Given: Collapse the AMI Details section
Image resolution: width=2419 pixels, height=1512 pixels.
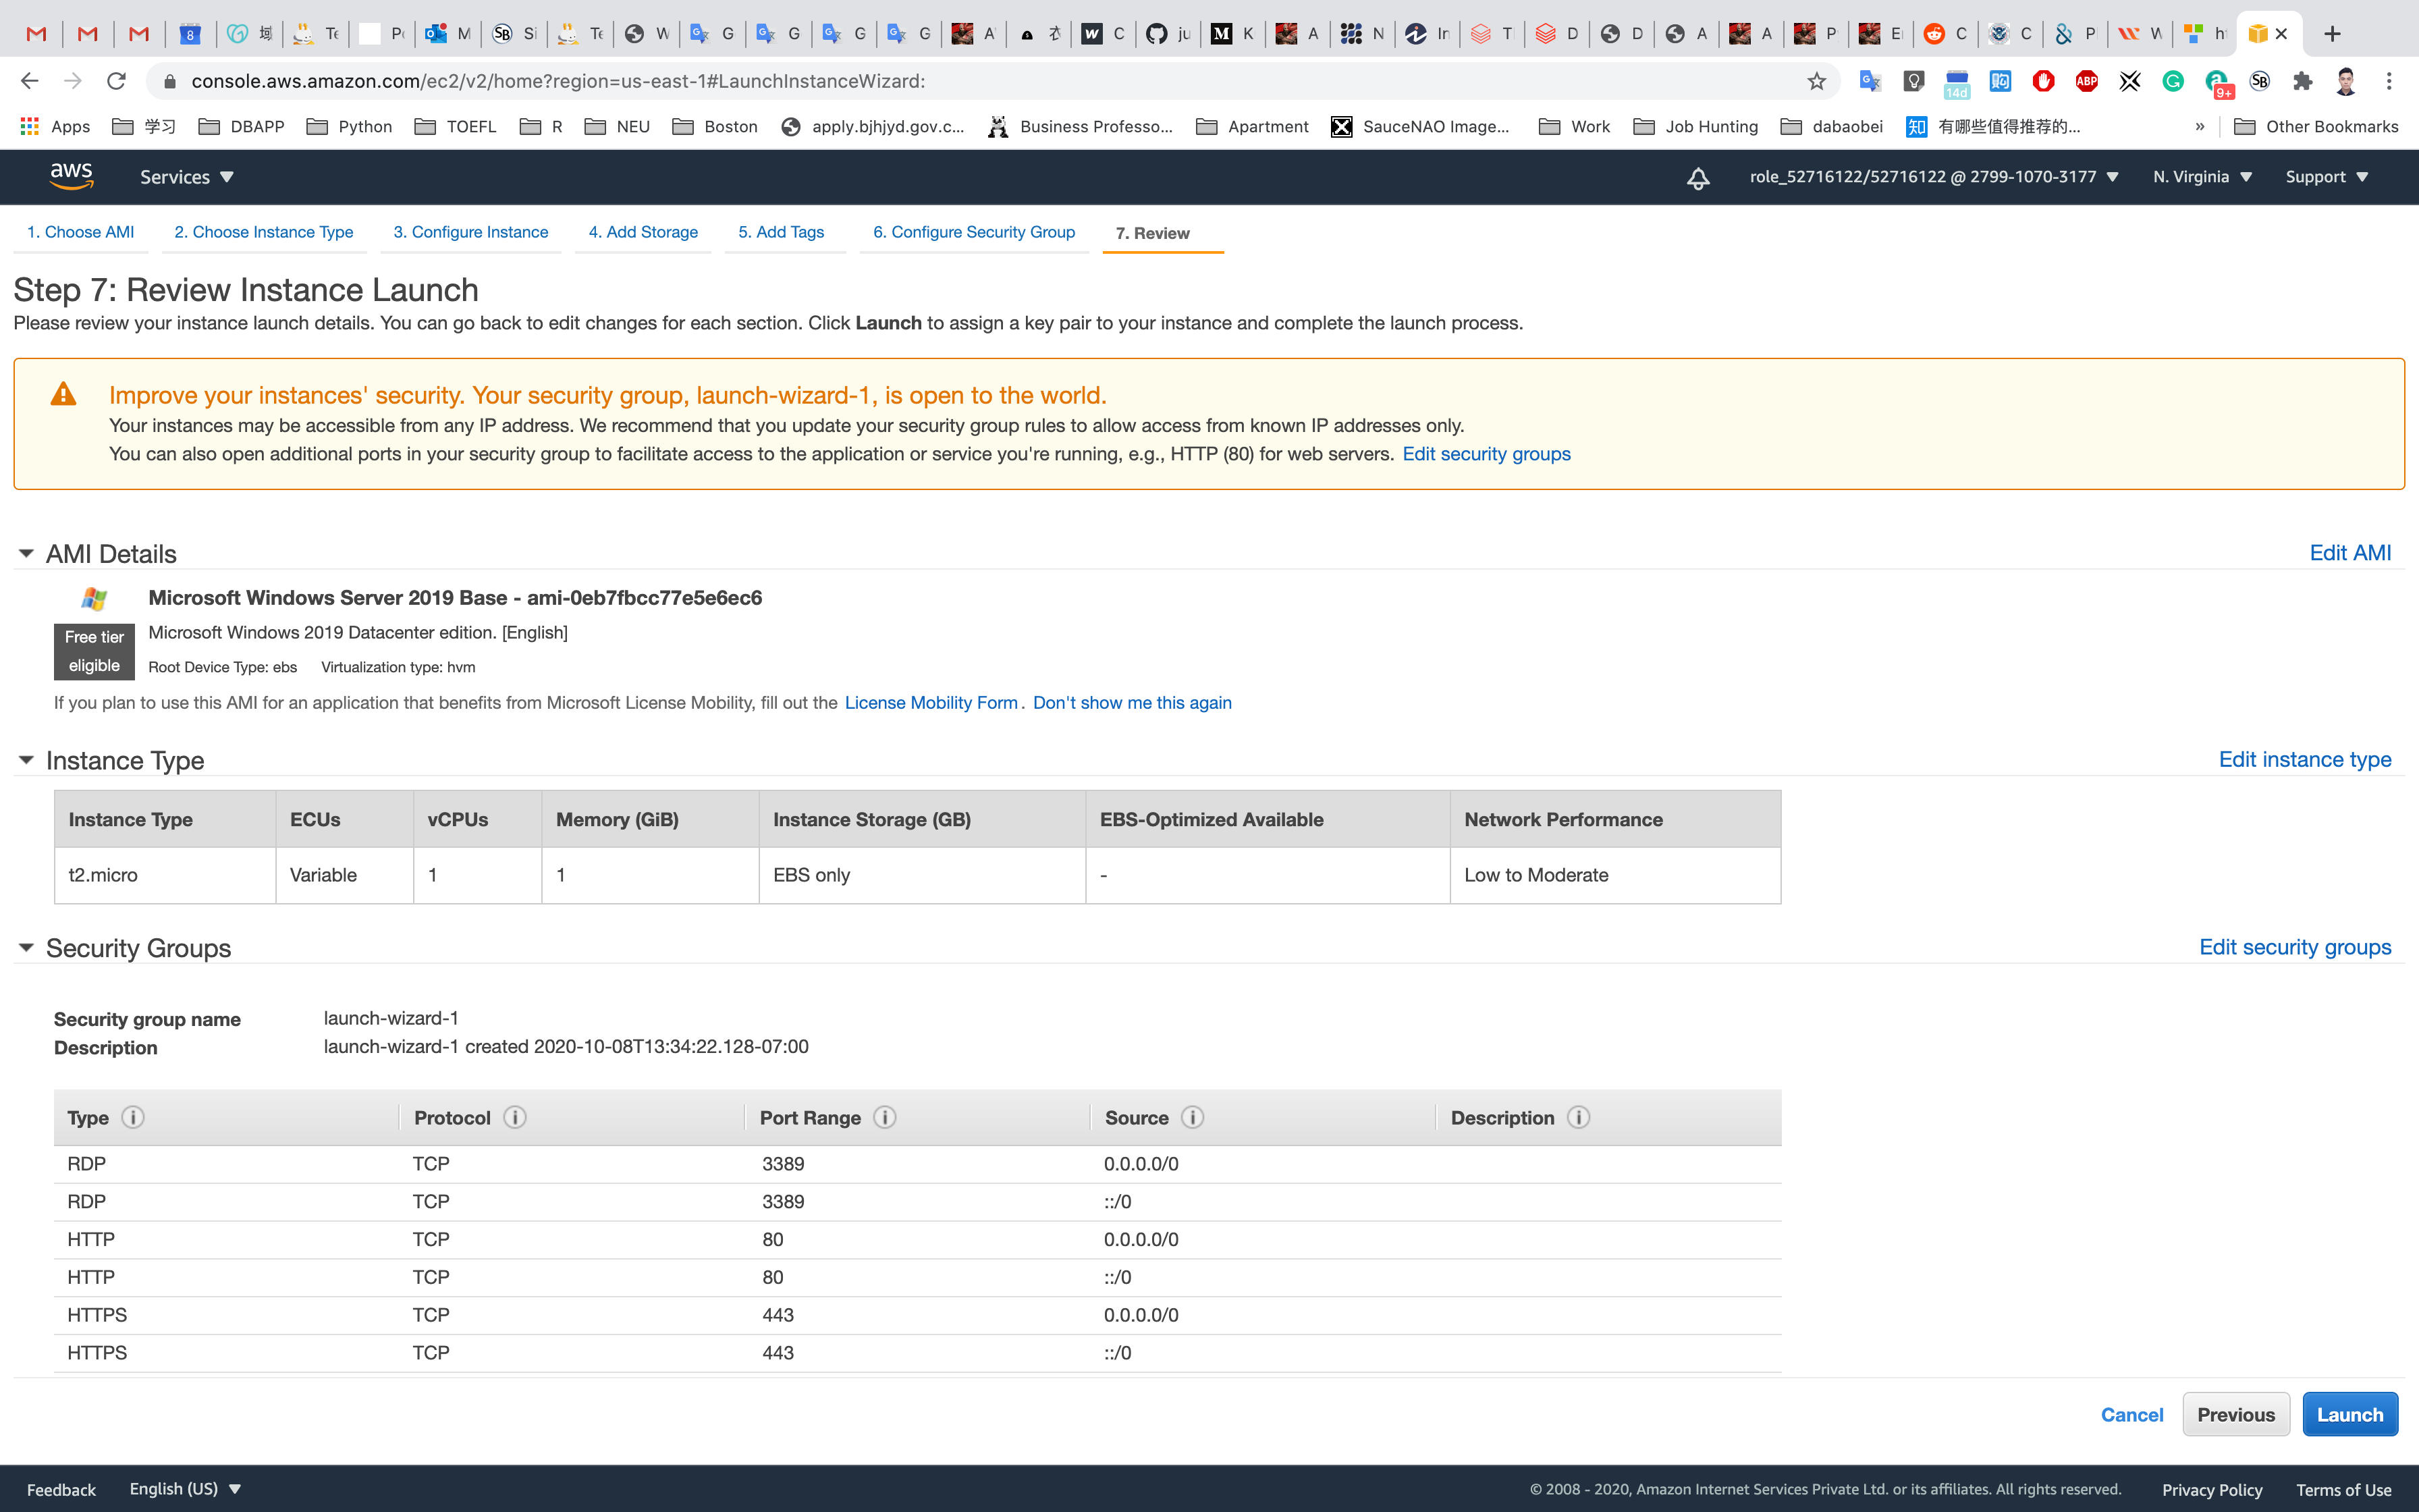Looking at the screenshot, I should coord(27,553).
